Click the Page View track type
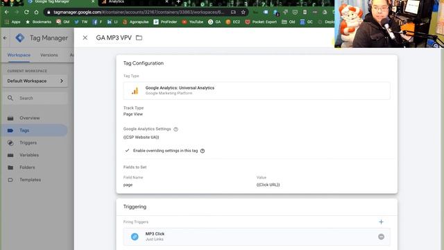The height and width of the screenshot is (250, 444). 133,114
